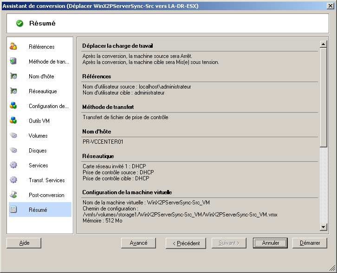This screenshot has height=273, width=337.
Task: Click the 'Chemin de configuration :' label
Action: 110,209
